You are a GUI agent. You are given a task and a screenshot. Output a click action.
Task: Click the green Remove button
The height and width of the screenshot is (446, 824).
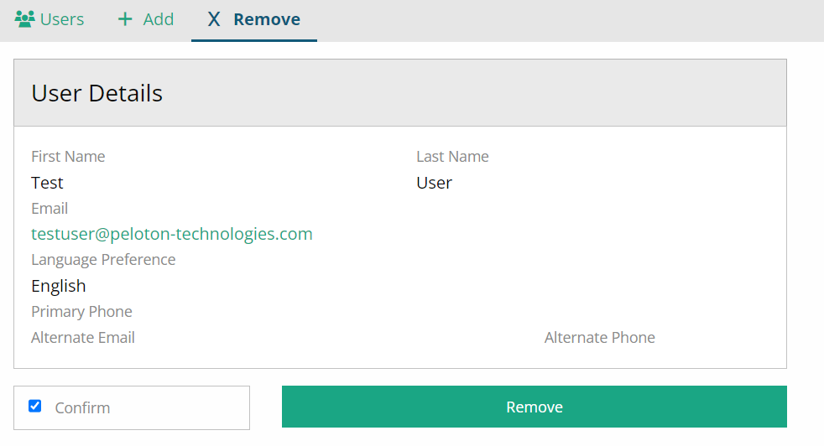pos(534,407)
